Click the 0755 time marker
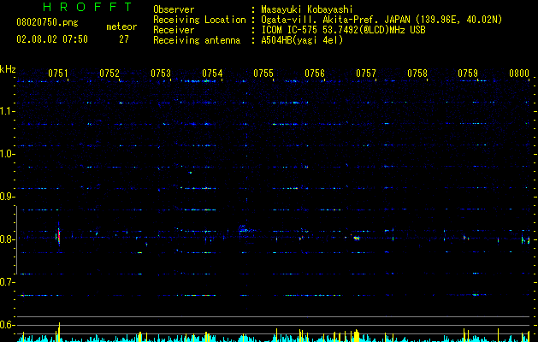 (263, 74)
